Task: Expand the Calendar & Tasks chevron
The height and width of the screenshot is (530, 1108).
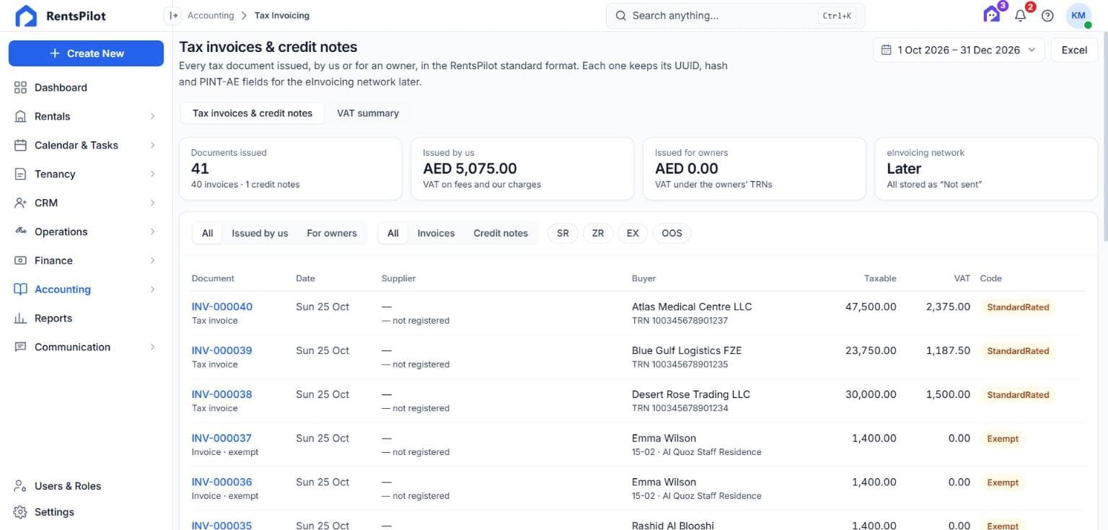Action: 152,145
